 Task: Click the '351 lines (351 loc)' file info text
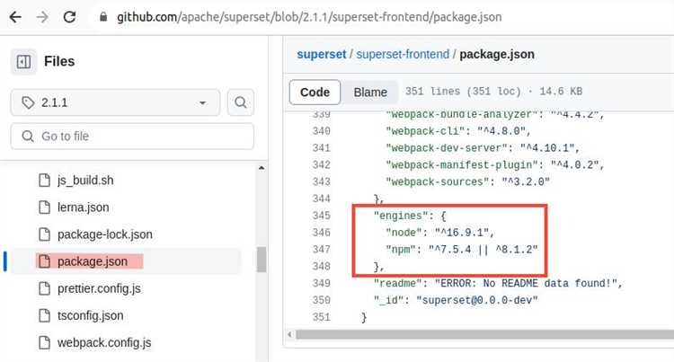463,92
